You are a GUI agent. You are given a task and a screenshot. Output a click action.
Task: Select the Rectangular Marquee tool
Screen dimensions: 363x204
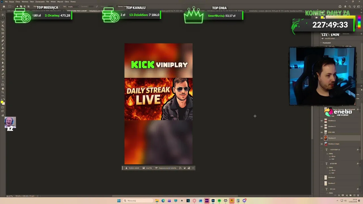3,18
